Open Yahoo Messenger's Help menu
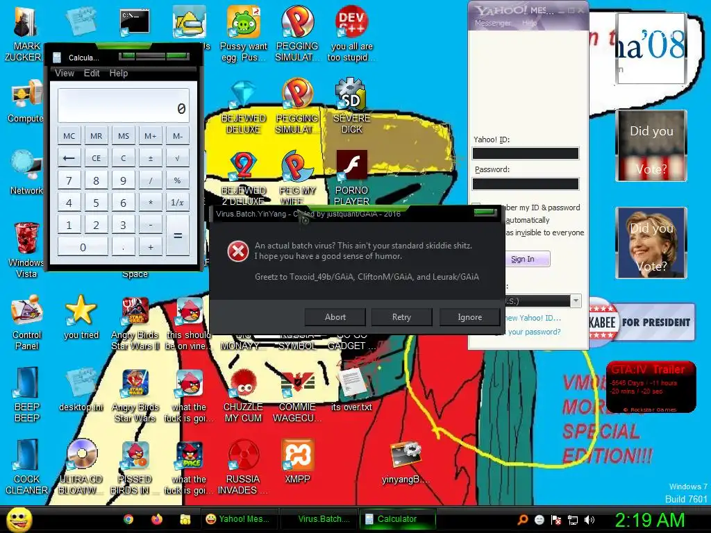The image size is (711, 533). (x=529, y=23)
